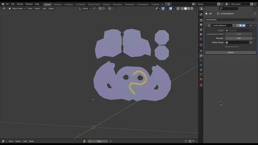Switch to wireframe shading mode

point(182,8)
